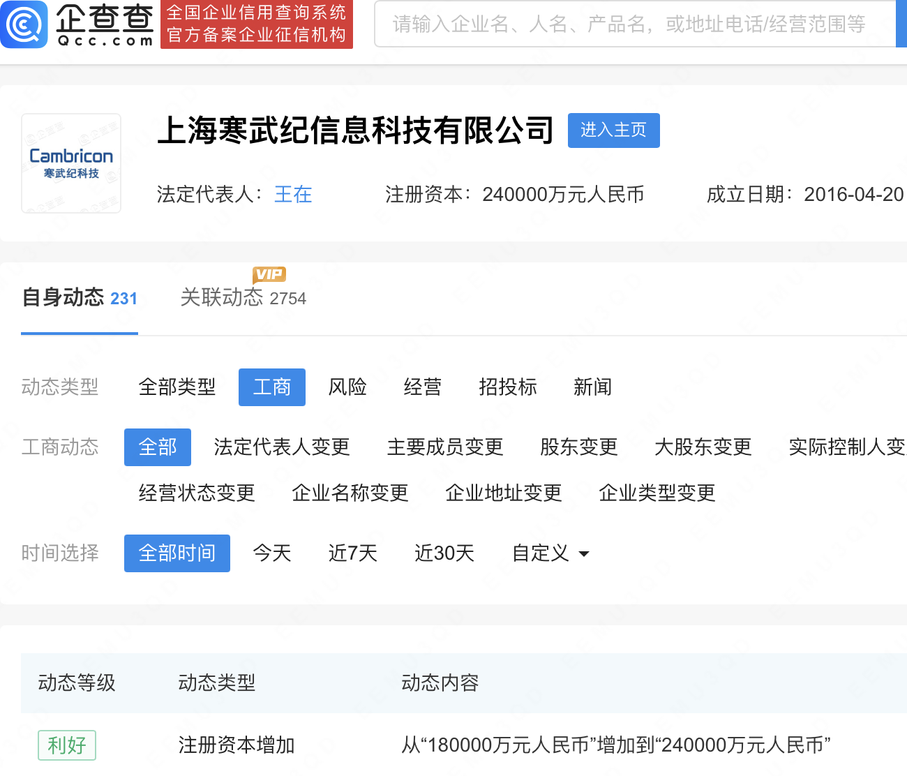
Task: Click the 注册资本 240000万元人民币 text
Action: [515, 195]
